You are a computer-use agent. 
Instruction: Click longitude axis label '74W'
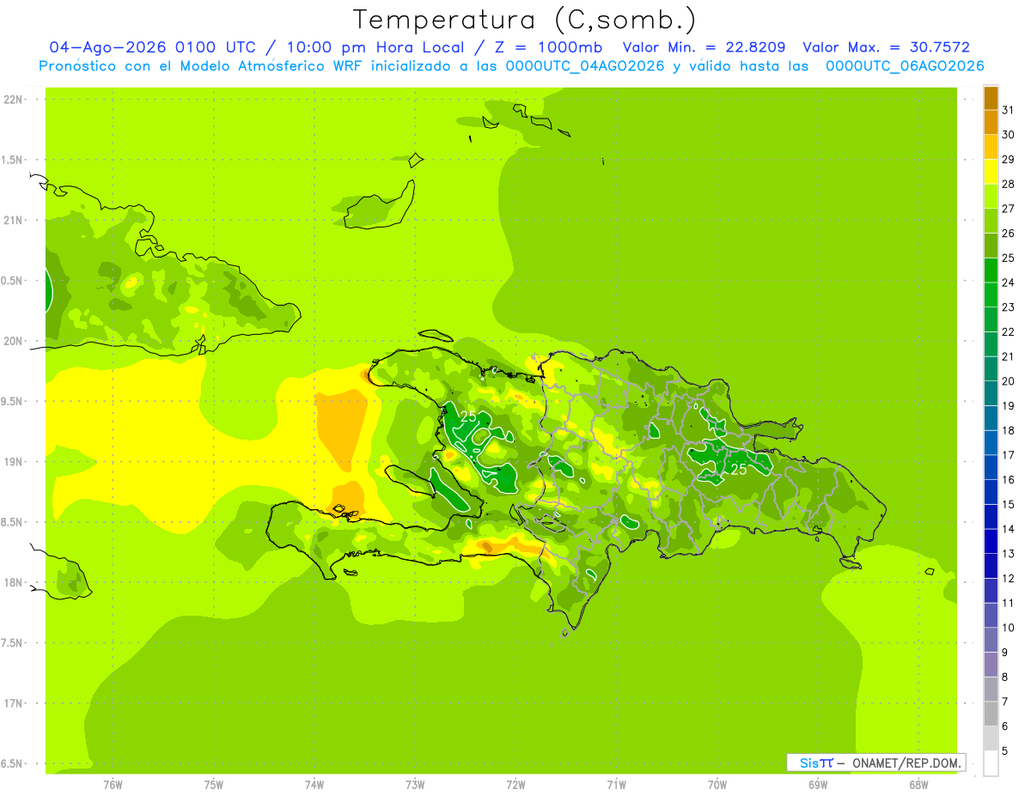coord(314,785)
